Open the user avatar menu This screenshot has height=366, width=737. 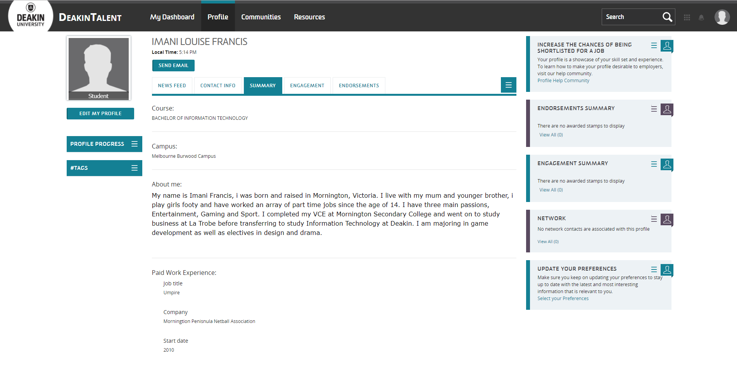click(x=722, y=17)
